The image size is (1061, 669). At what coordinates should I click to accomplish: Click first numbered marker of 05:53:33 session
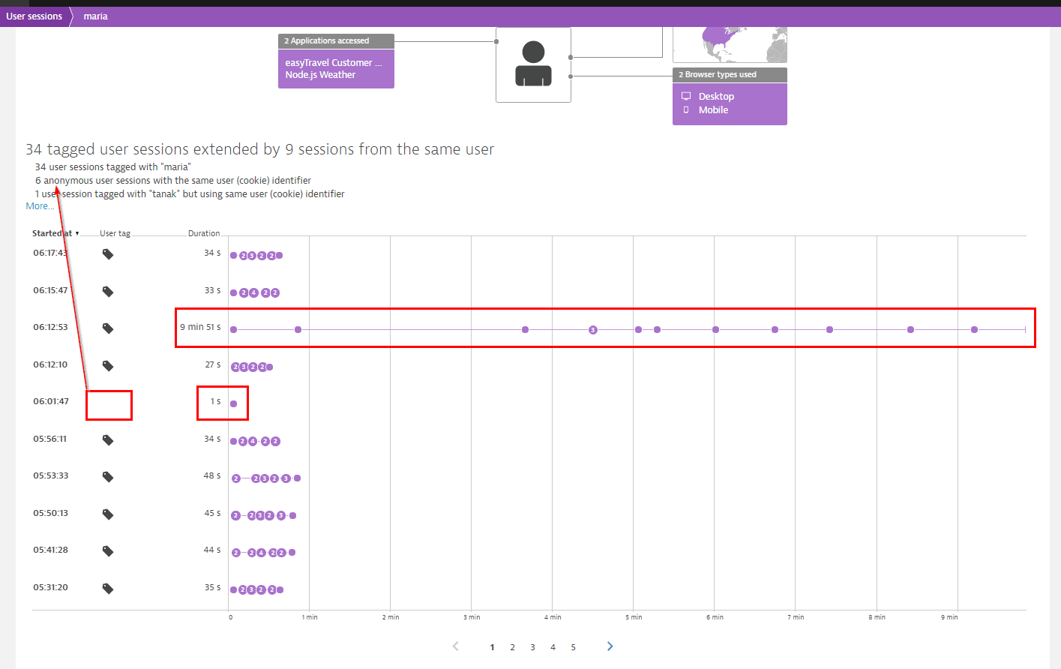point(236,478)
